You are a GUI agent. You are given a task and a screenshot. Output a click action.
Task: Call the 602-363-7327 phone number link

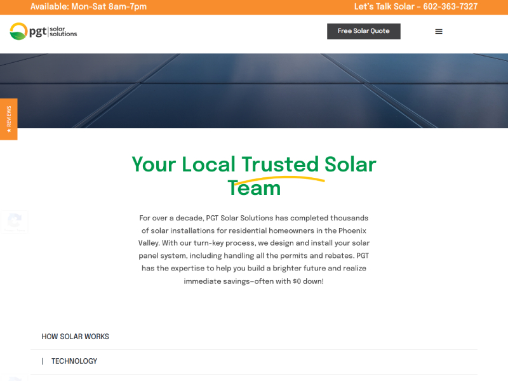pos(451,7)
